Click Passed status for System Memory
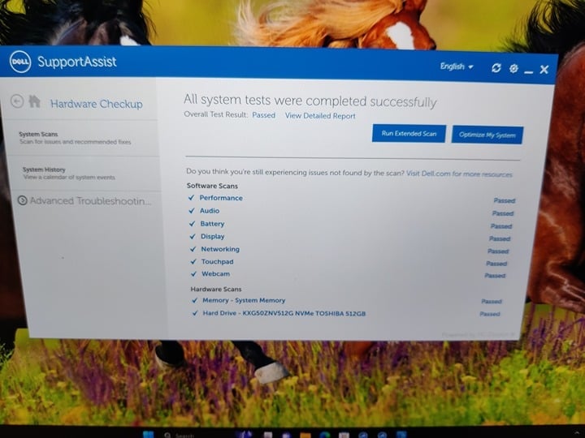This screenshot has width=585, height=438. [x=492, y=301]
